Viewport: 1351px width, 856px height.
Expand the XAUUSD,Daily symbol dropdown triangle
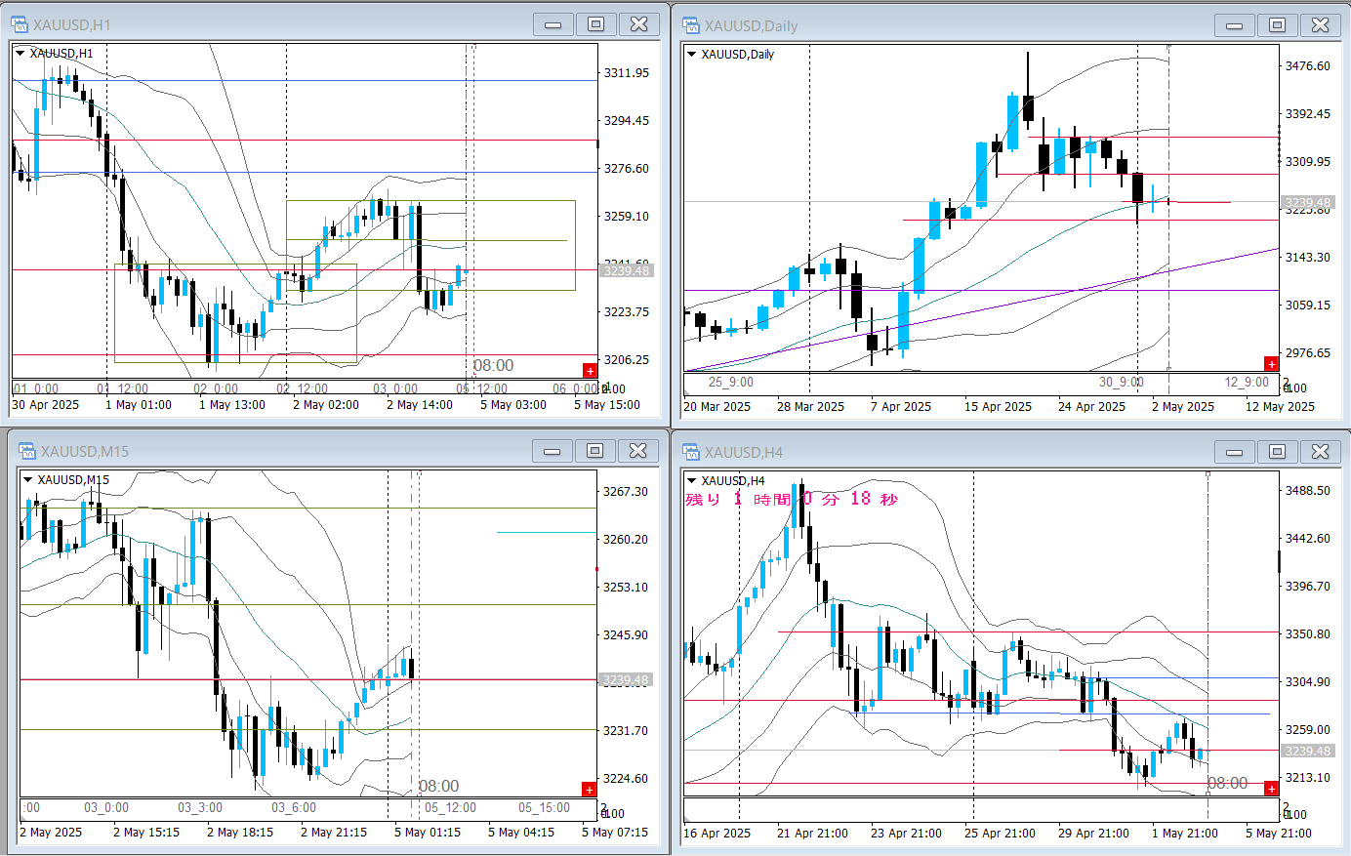point(691,54)
